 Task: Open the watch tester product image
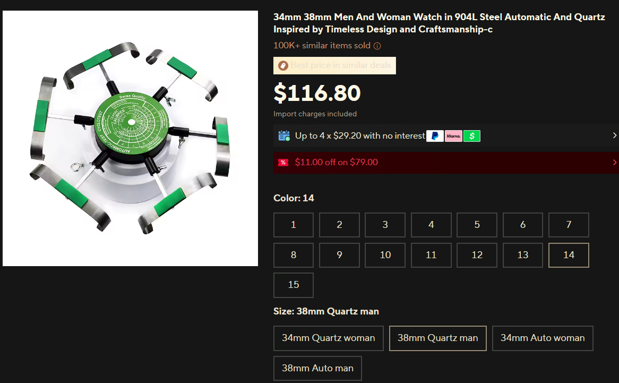coord(130,138)
